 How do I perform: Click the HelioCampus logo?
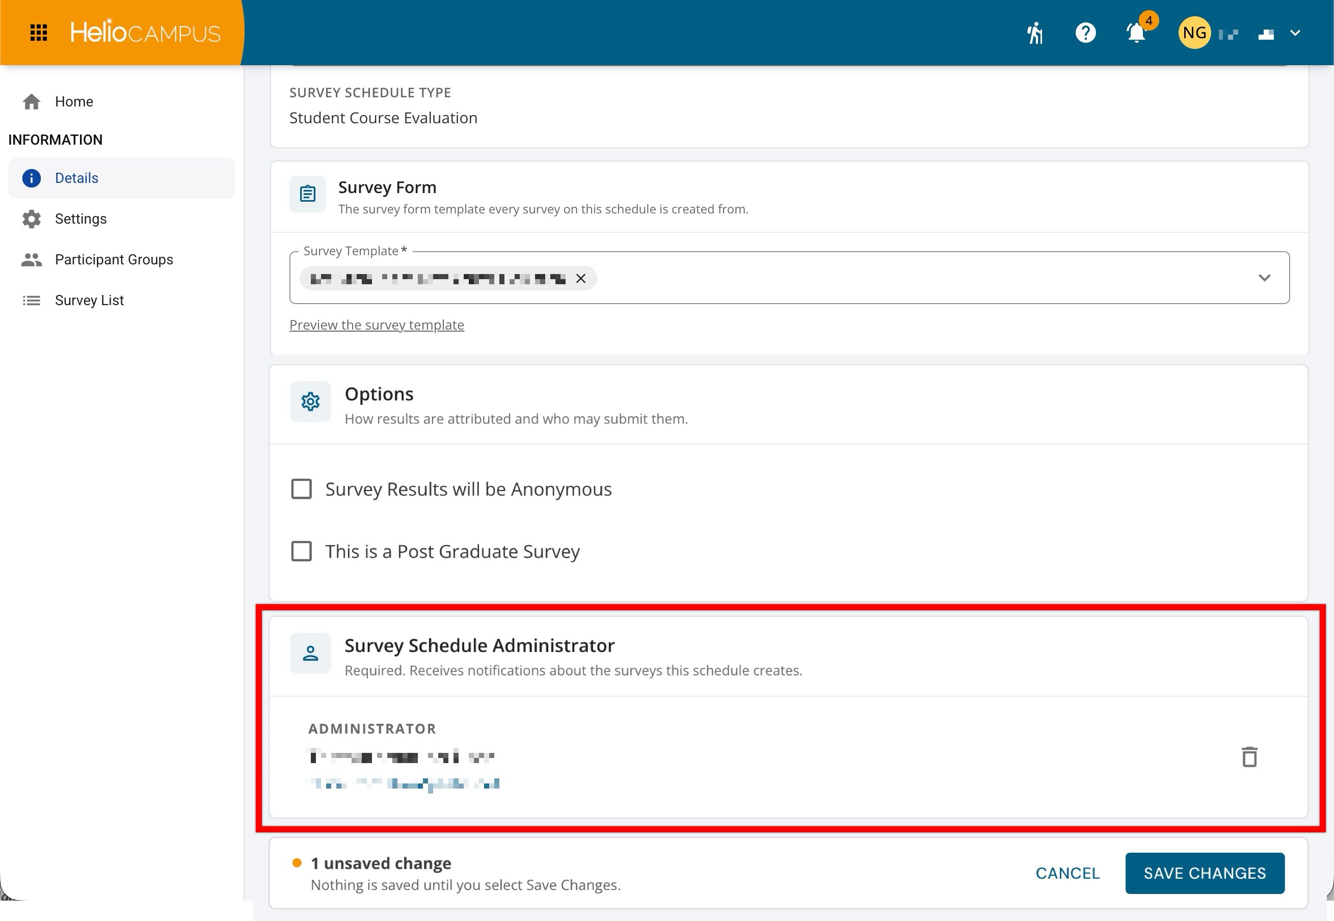coord(145,32)
